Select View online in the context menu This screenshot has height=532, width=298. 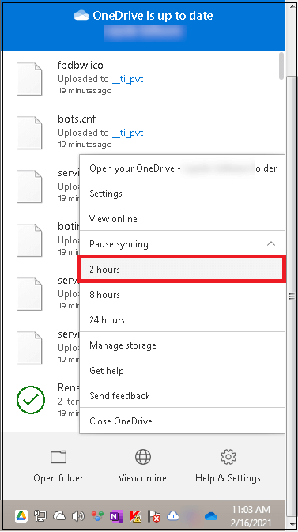point(183,219)
